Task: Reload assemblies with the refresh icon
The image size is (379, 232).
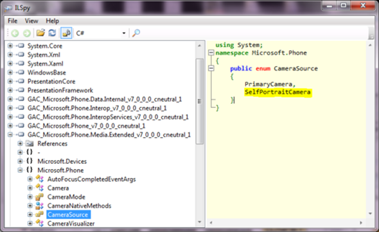Action: pos(52,33)
